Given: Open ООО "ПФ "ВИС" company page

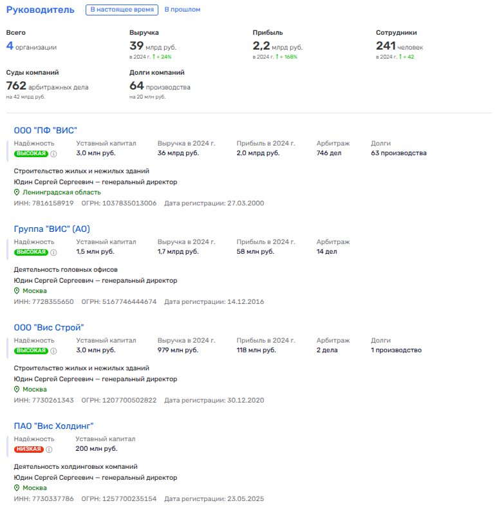Looking at the screenshot, I should click(x=46, y=130).
